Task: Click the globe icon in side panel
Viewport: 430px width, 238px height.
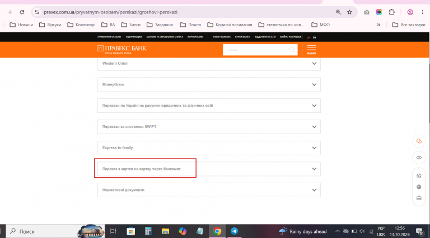Action: (x=419, y=187)
